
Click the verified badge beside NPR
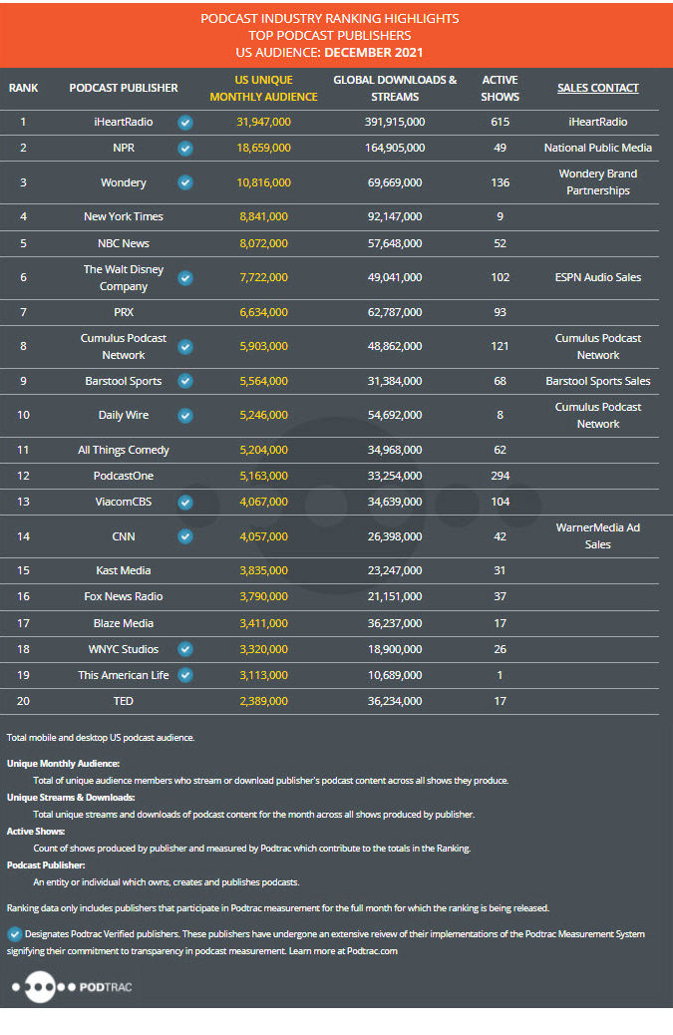[x=185, y=148]
